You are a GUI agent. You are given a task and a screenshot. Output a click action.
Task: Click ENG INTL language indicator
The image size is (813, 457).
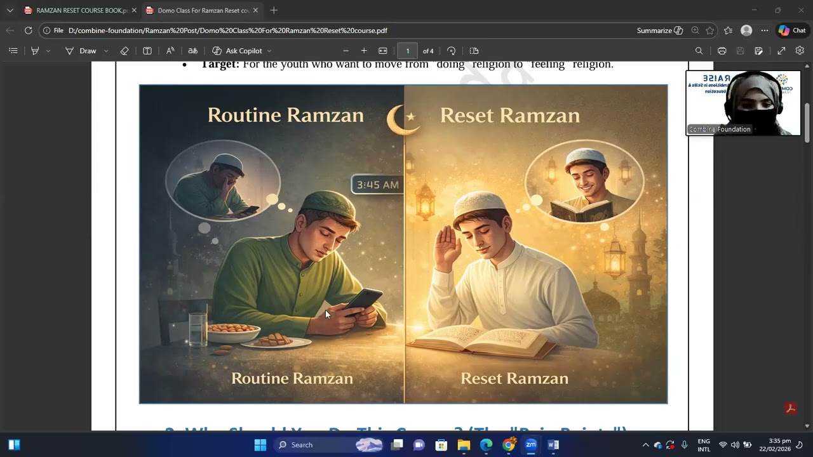tap(704, 445)
